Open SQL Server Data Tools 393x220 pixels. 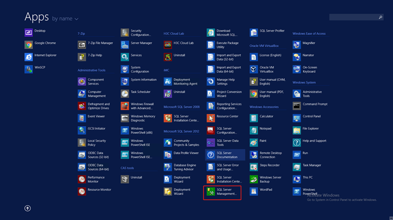click(x=223, y=143)
